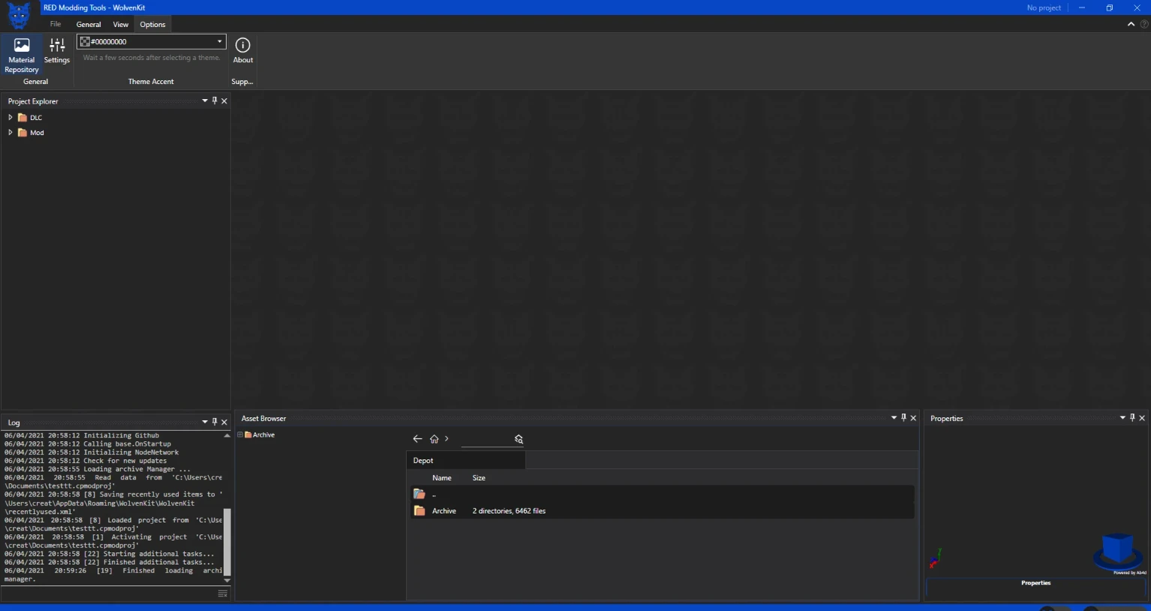Select the DLC folder item
Image resolution: width=1151 pixels, height=611 pixels.
30,118
